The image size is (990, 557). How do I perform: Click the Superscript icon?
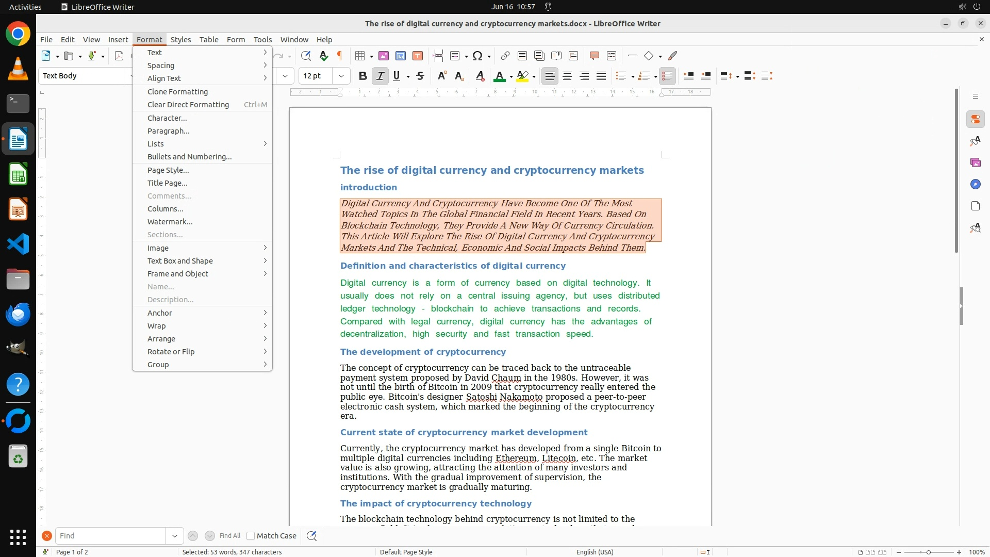click(442, 76)
